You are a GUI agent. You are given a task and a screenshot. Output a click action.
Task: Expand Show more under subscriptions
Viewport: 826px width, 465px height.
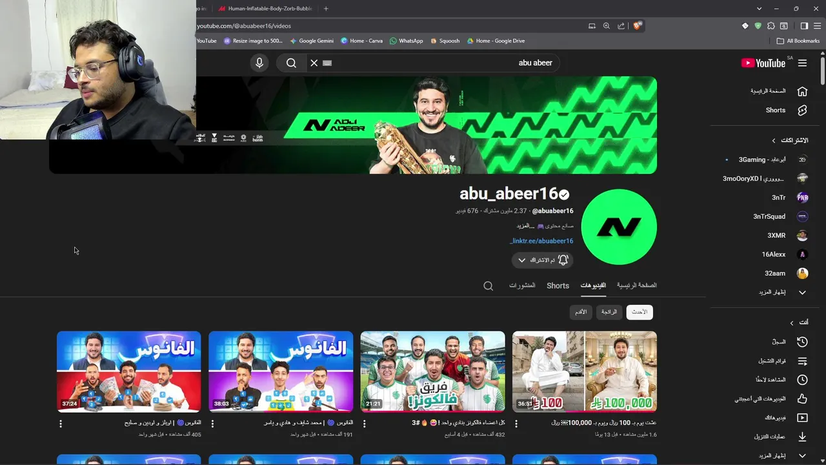pyautogui.click(x=783, y=292)
